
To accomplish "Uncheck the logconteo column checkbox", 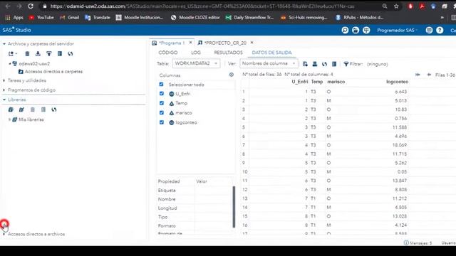I will [162, 122].
